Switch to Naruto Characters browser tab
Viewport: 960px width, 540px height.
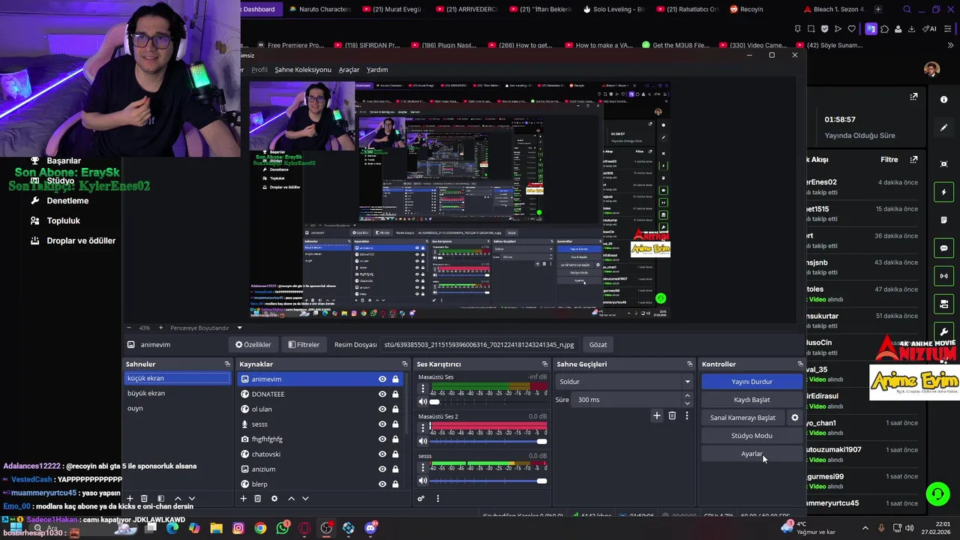click(x=320, y=9)
